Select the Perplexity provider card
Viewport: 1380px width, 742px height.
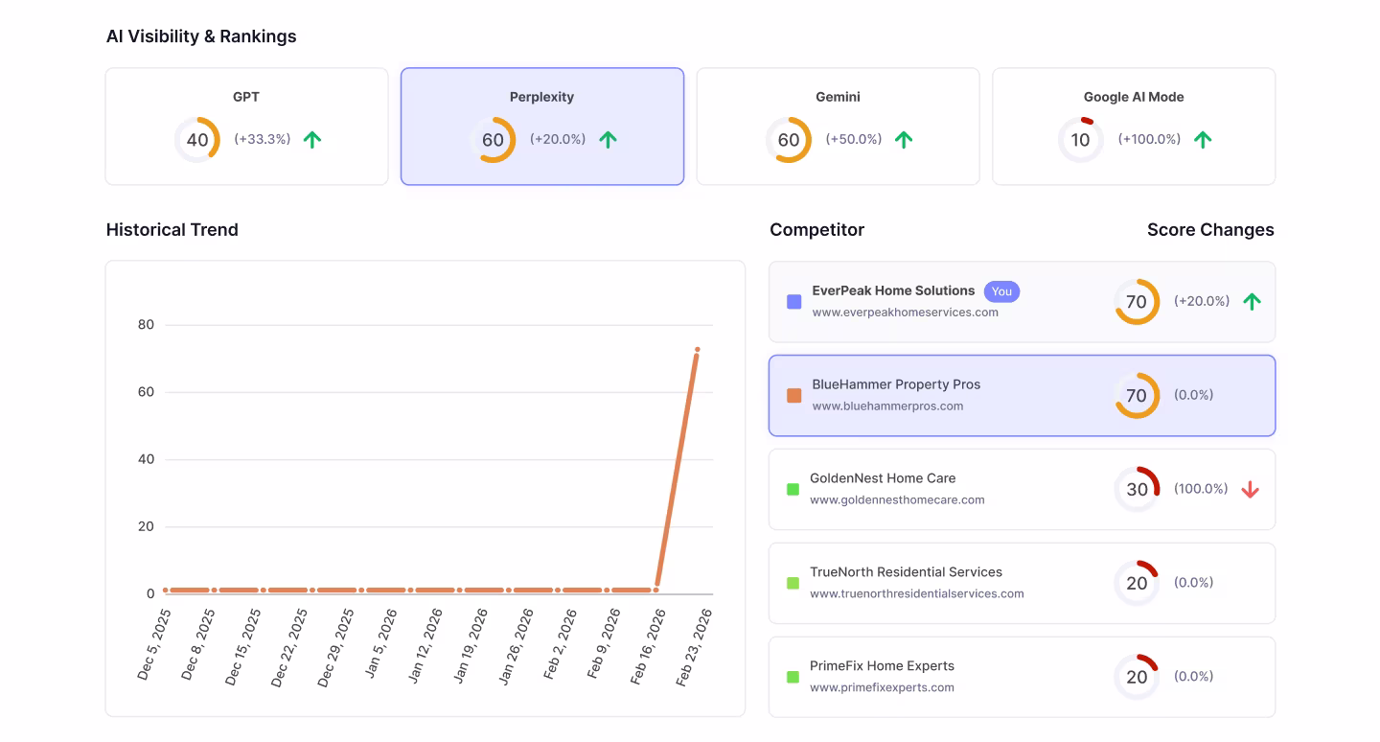541,126
